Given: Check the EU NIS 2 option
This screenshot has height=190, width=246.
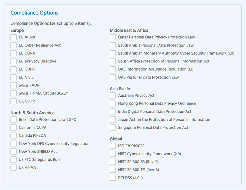Looking at the screenshot, I should pos(13,77).
